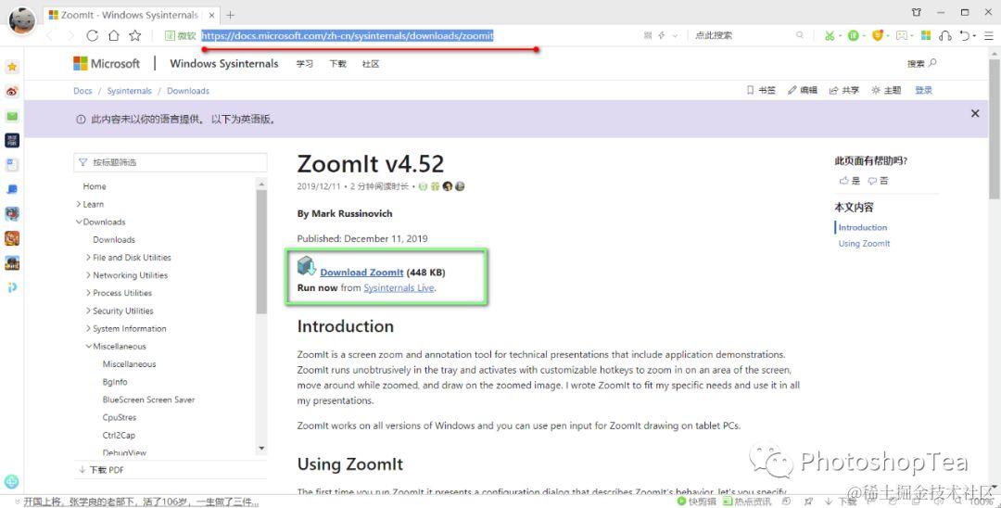The width and height of the screenshot is (1001, 508).
Task: Expand Networking Utilities node
Action: pyautogui.click(x=88, y=275)
